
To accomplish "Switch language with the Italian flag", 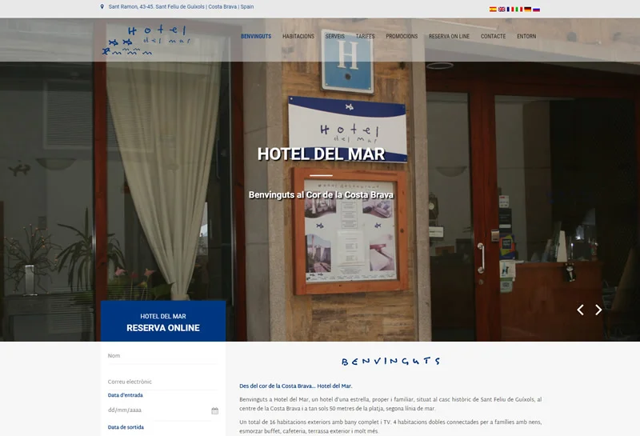I will (518, 9).
